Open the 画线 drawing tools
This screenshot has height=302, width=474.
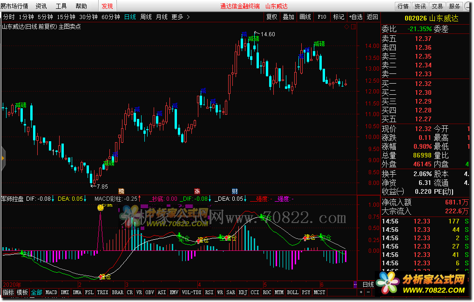pos(305,17)
